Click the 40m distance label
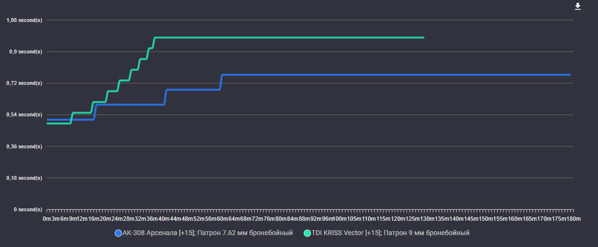 (x=163, y=219)
